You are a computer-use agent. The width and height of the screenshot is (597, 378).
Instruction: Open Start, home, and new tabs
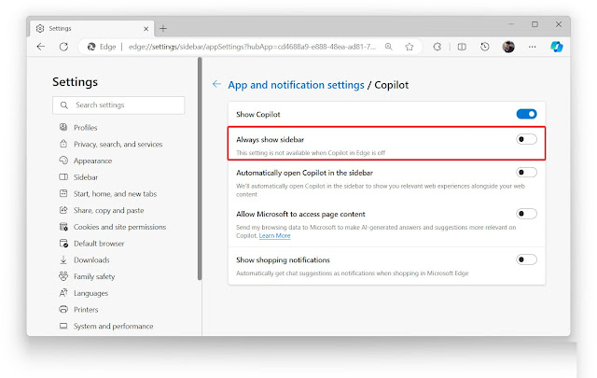tap(115, 193)
